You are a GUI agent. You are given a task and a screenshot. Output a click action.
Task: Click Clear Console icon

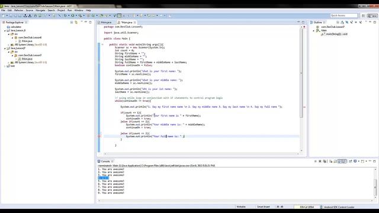(330, 161)
